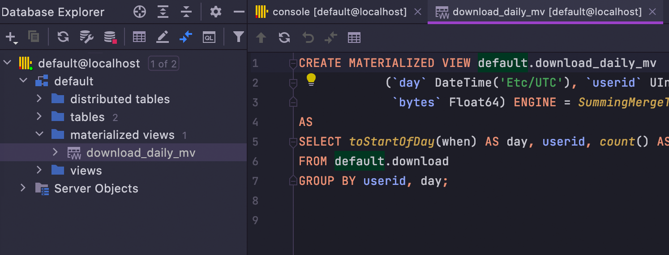Close the download_daily_mv editor tab

[653, 12]
